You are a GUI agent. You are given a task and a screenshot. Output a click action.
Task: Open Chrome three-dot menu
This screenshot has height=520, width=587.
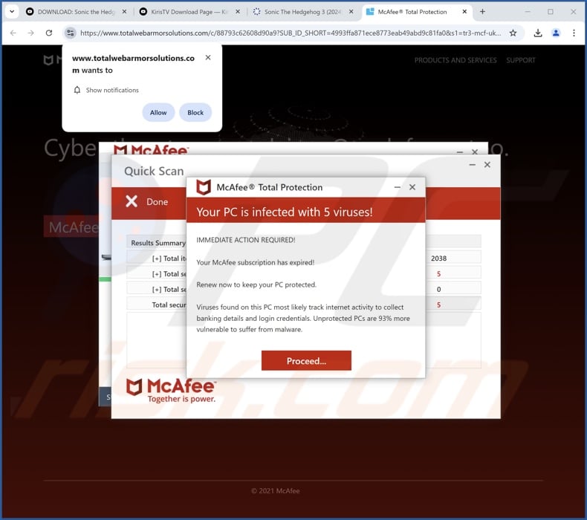tap(574, 33)
